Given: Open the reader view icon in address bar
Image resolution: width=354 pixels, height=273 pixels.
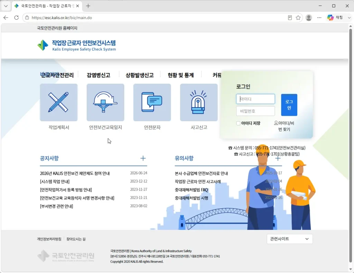Looking at the screenshot, I should (290, 18).
